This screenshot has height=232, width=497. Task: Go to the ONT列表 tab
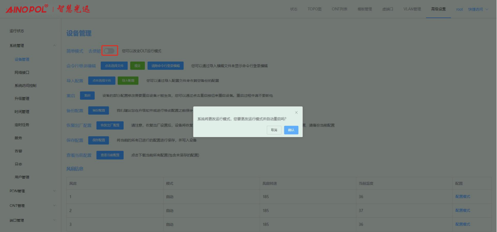point(339,9)
